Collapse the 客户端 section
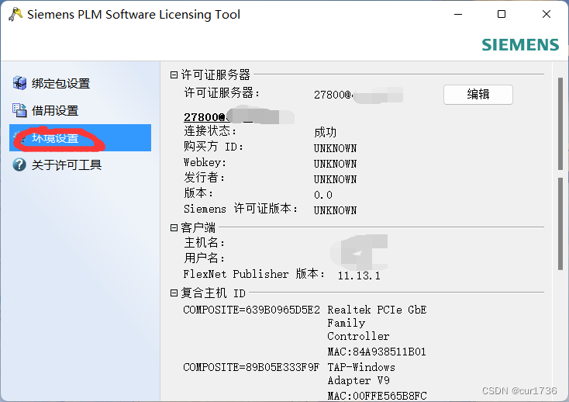Viewport: 569px width, 402px height. (174, 227)
